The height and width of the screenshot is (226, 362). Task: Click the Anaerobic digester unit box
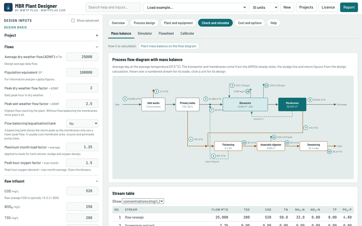(x=271, y=146)
